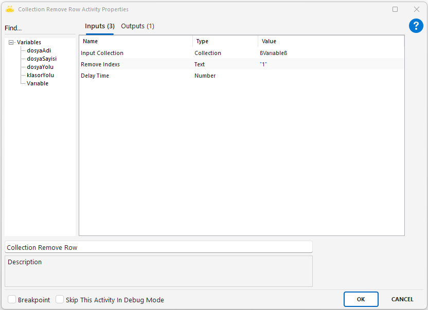Click the app logo in title bar
This screenshot has height=310, width=428.
pos(9,9)
